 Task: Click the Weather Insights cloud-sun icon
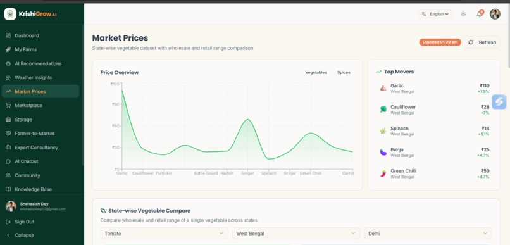(x=8, y=77)
